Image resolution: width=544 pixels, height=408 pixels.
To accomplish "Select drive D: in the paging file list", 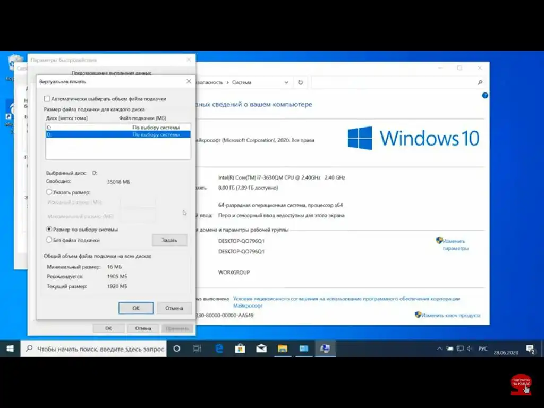I will [118, 134].
